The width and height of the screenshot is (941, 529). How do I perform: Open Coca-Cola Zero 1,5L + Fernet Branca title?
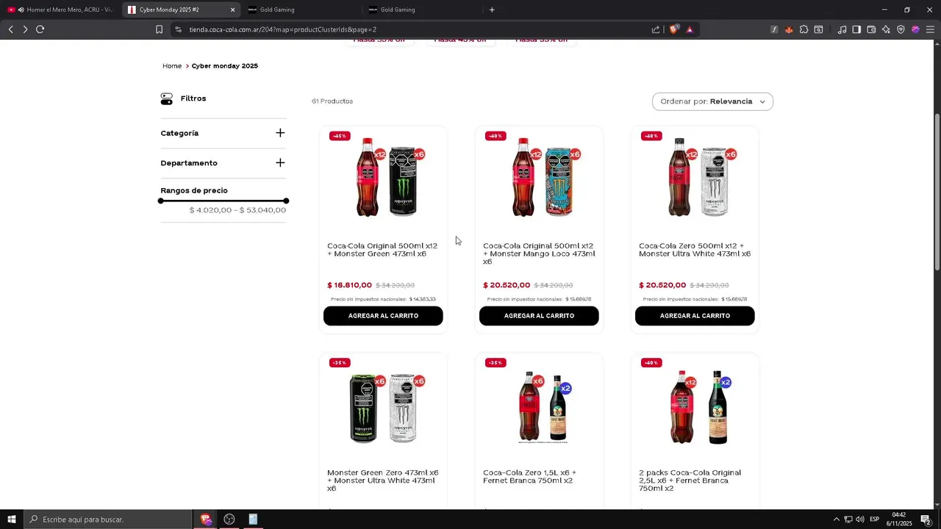(529, 477)
